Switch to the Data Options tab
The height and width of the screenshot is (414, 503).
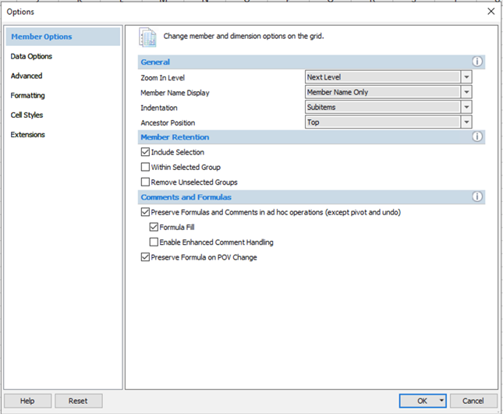(32, 56)
